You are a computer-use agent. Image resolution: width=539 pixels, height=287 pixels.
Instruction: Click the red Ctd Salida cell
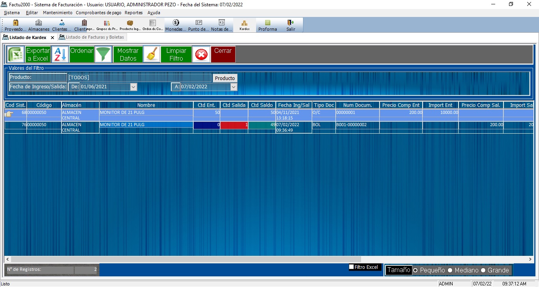click(234, 125)
